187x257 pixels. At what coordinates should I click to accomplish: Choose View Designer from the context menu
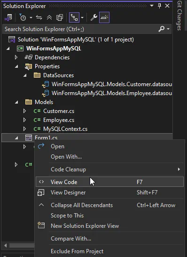(x=109, y=193)
